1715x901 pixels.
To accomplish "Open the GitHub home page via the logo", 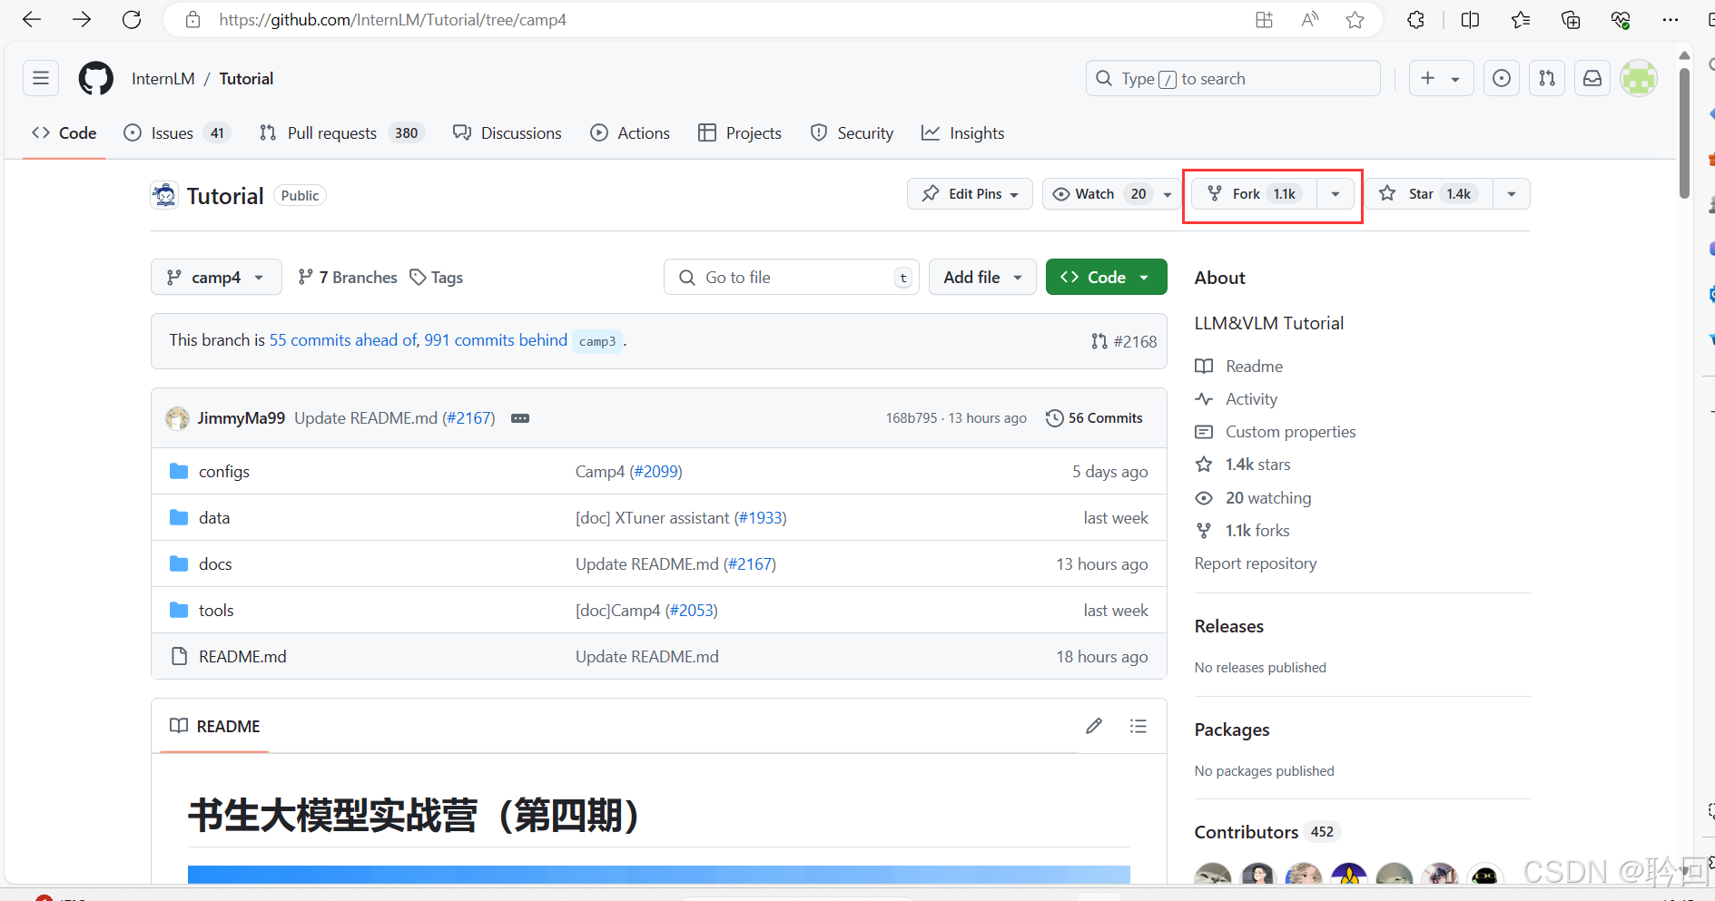I will (x=95, y=78).
